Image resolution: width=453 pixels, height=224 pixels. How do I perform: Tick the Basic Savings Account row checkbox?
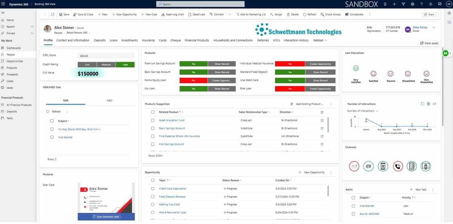point(153,128)
